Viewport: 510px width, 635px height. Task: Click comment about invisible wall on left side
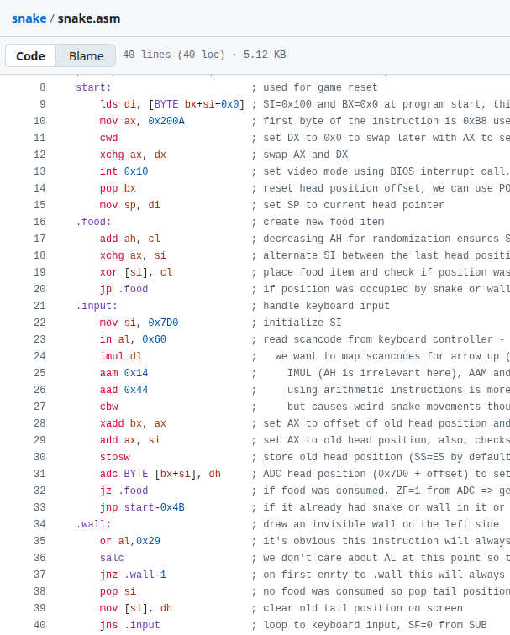click(375, 524)
